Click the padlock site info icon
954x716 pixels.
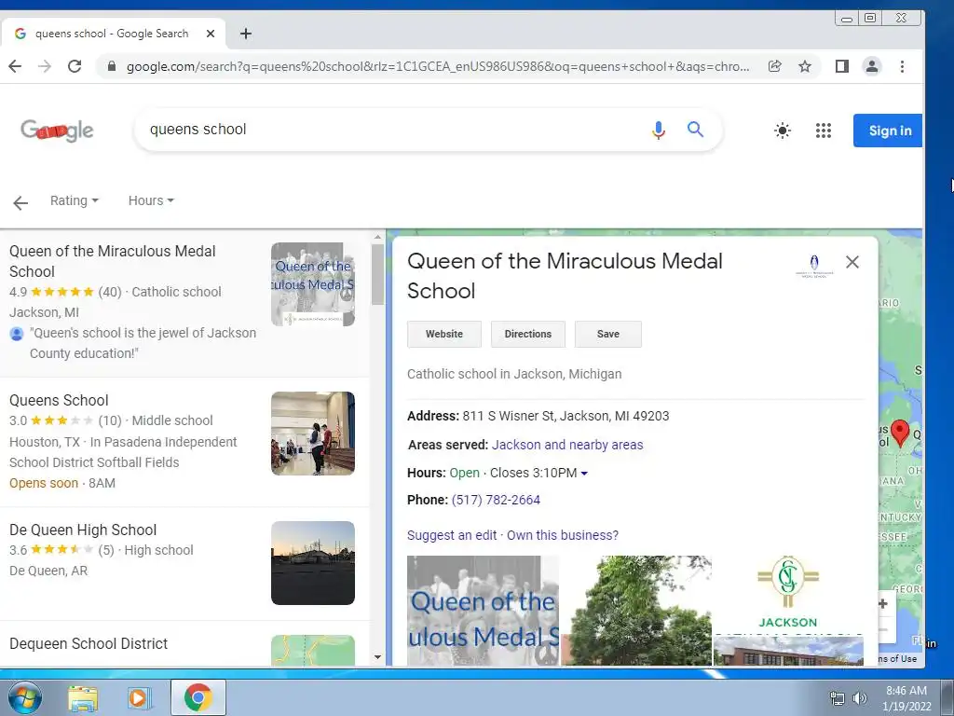(x=112, y=66)
